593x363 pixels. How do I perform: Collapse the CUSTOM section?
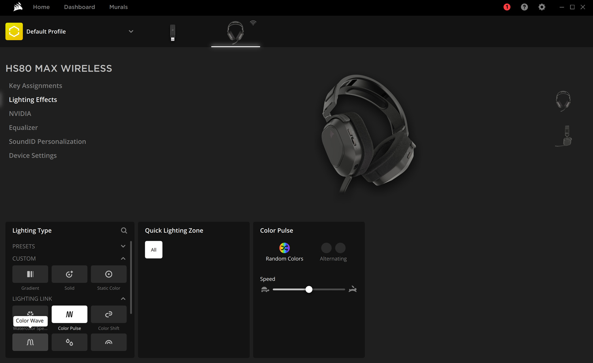(123, 258)
